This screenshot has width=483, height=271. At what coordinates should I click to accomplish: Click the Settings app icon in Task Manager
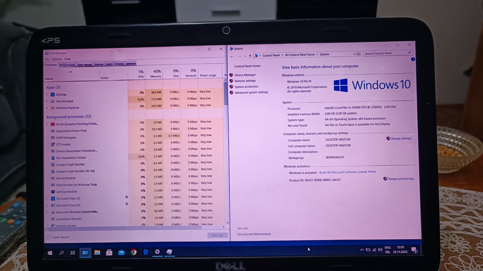pyautogui.click(x=52, y=94)
